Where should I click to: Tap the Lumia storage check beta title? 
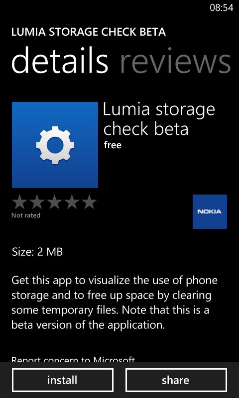[159, 119]
